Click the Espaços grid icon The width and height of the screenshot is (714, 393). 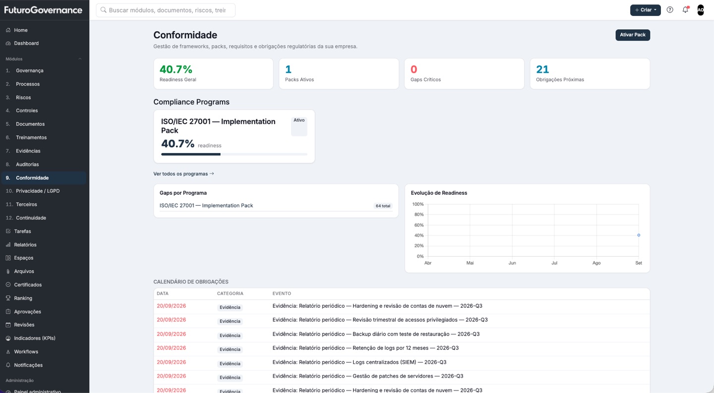pos(8,258)
